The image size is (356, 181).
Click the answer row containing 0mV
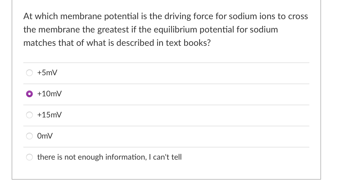(167, 136)
